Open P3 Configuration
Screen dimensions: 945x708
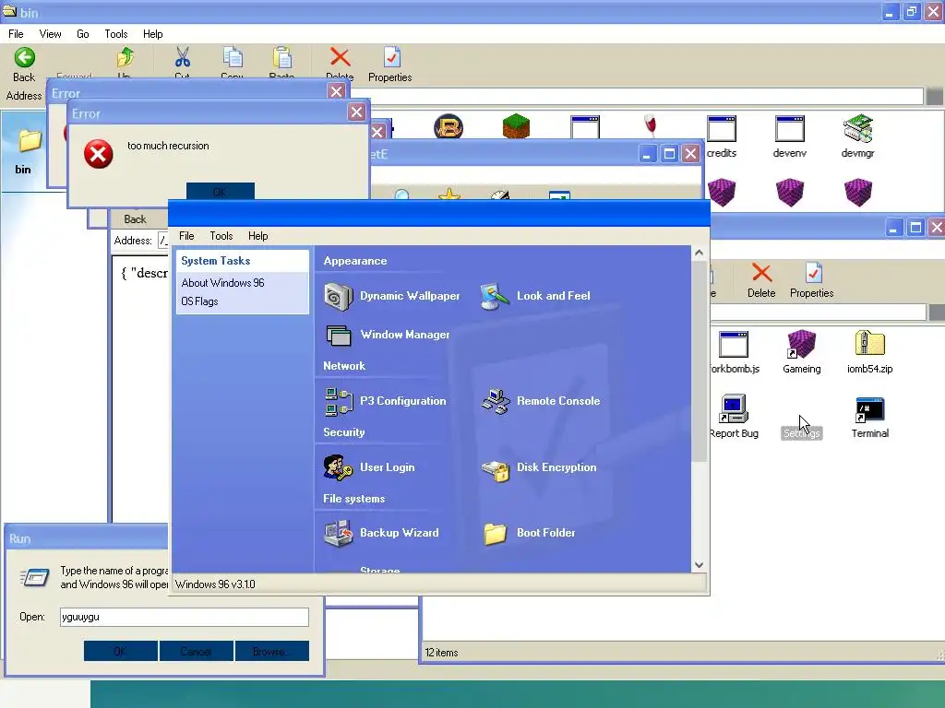(386, 402)
